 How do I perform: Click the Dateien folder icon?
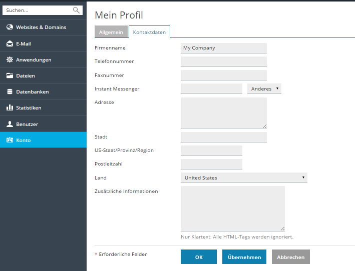click(x=10, y=76)
